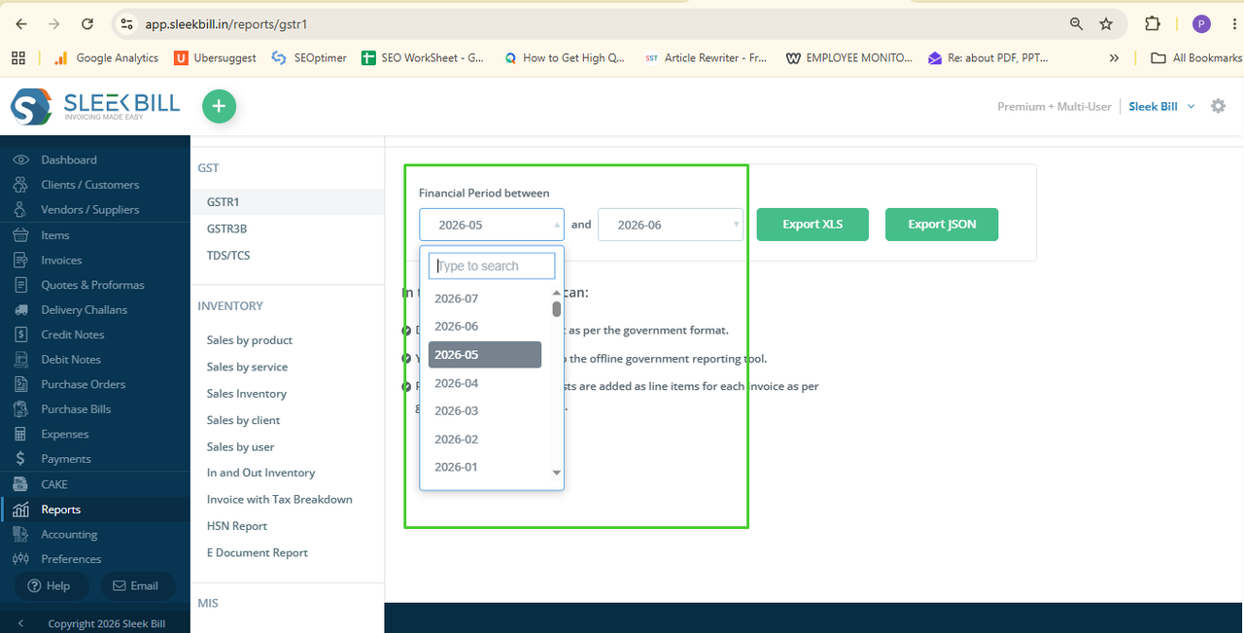Collapse the sidebar with the left arrow
1244x633 pixels.
[x=20, y=623]
